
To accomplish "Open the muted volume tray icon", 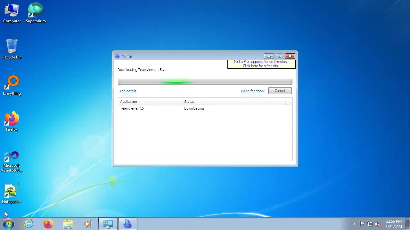I will tap(378, 224).
